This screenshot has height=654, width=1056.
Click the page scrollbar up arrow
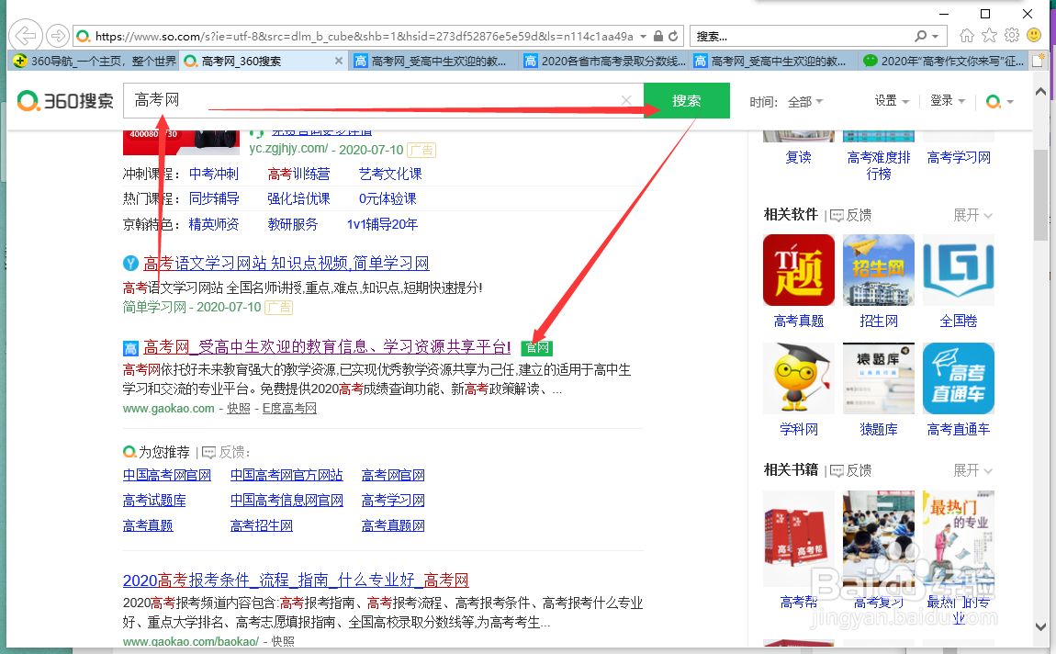click(x=1040, y=92)
